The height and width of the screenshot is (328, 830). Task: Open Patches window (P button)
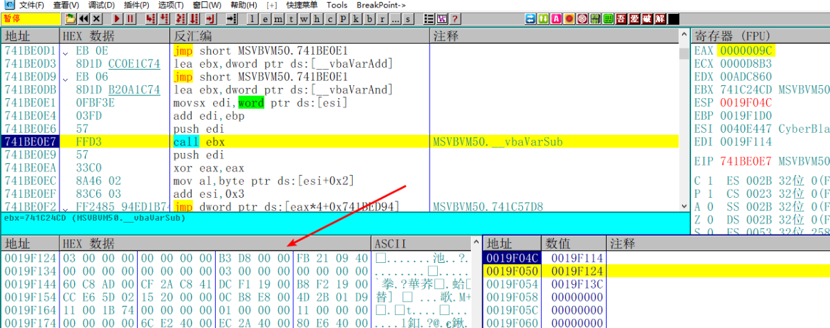click(x=343, y=18)
